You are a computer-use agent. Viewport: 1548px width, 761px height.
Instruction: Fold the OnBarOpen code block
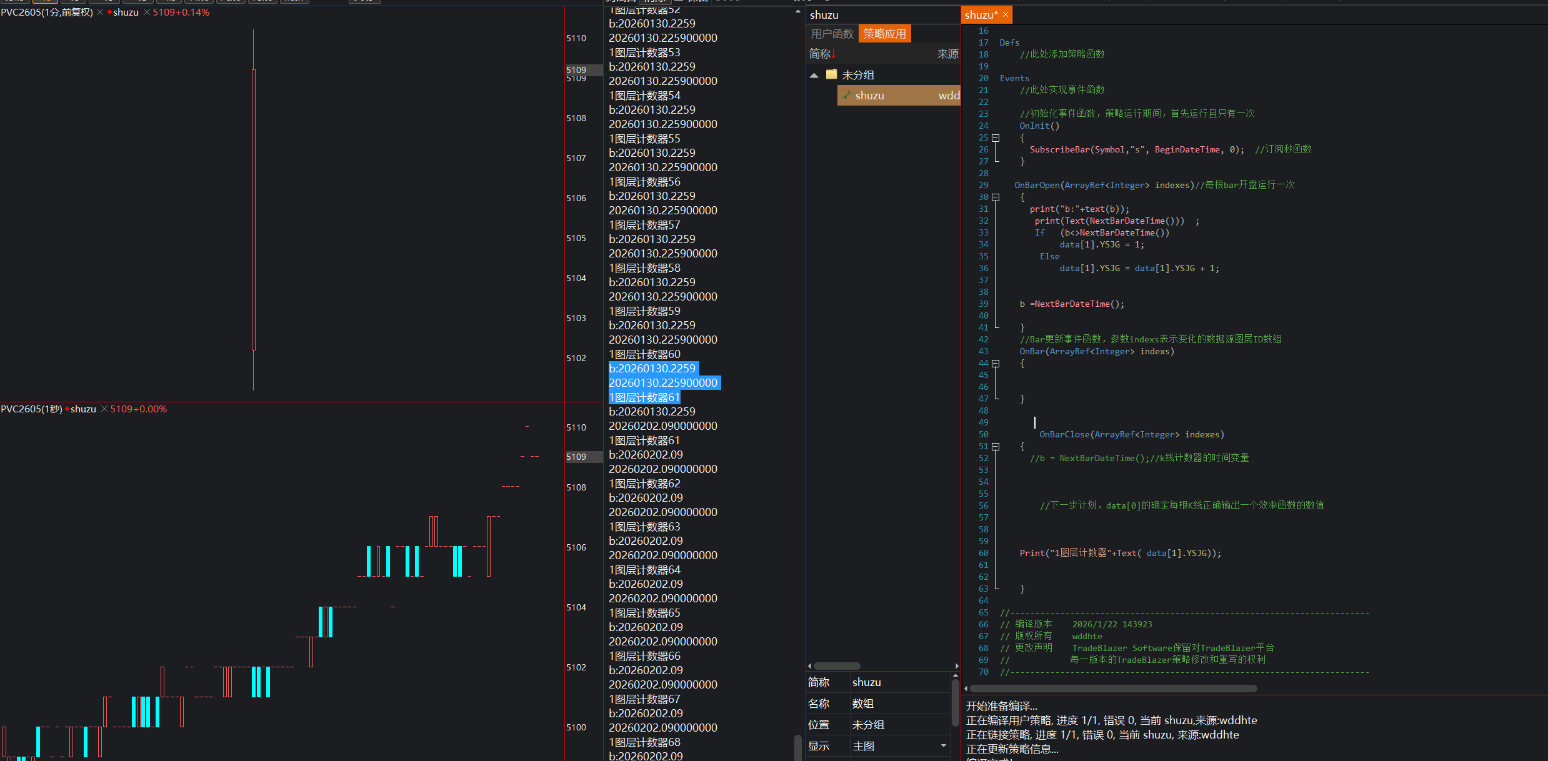click(996, 197)
